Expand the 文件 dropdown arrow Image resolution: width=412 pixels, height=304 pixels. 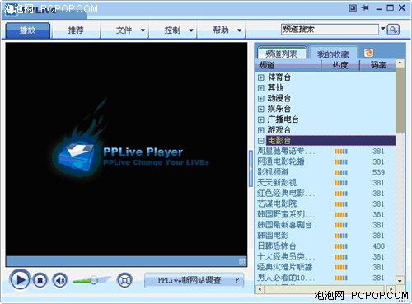[143, 30]
